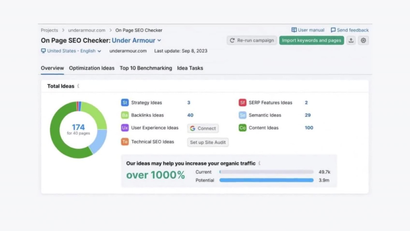Click the 'for 40 pages' text
This screenshot has width=410, height=231.
[78, 133]
